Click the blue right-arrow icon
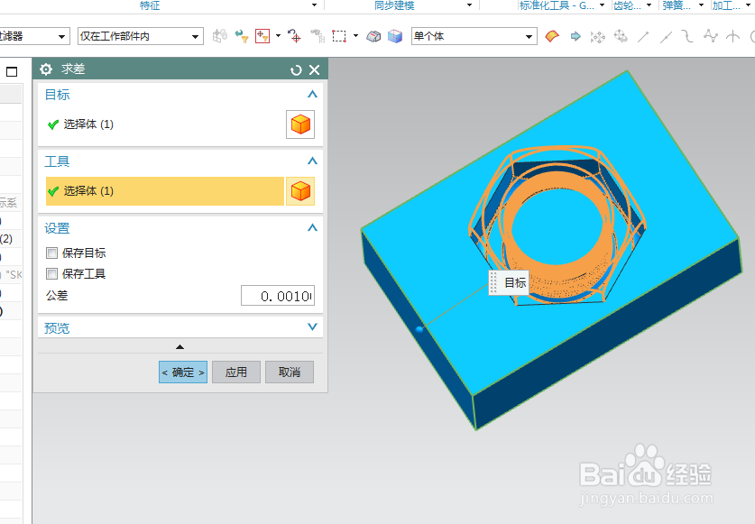This screenshot has width=755, height=524. point(575,36)
